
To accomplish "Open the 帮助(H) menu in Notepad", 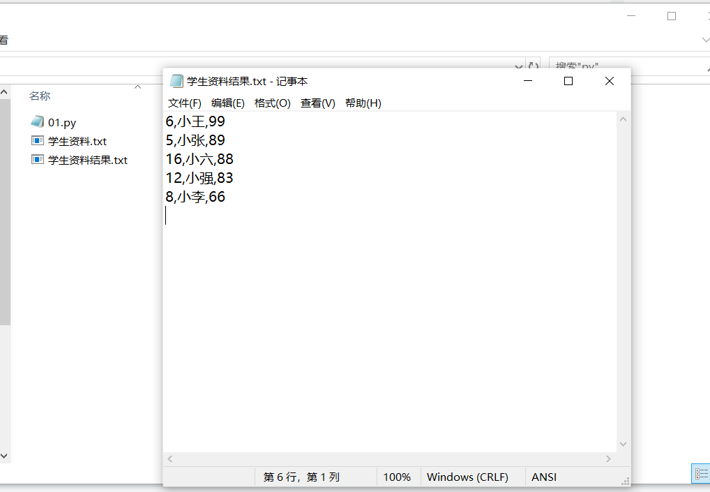I will click(x=363, y=103).
